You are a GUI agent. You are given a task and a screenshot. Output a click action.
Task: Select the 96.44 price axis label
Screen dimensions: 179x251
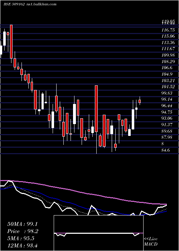[x=167, y=106]
